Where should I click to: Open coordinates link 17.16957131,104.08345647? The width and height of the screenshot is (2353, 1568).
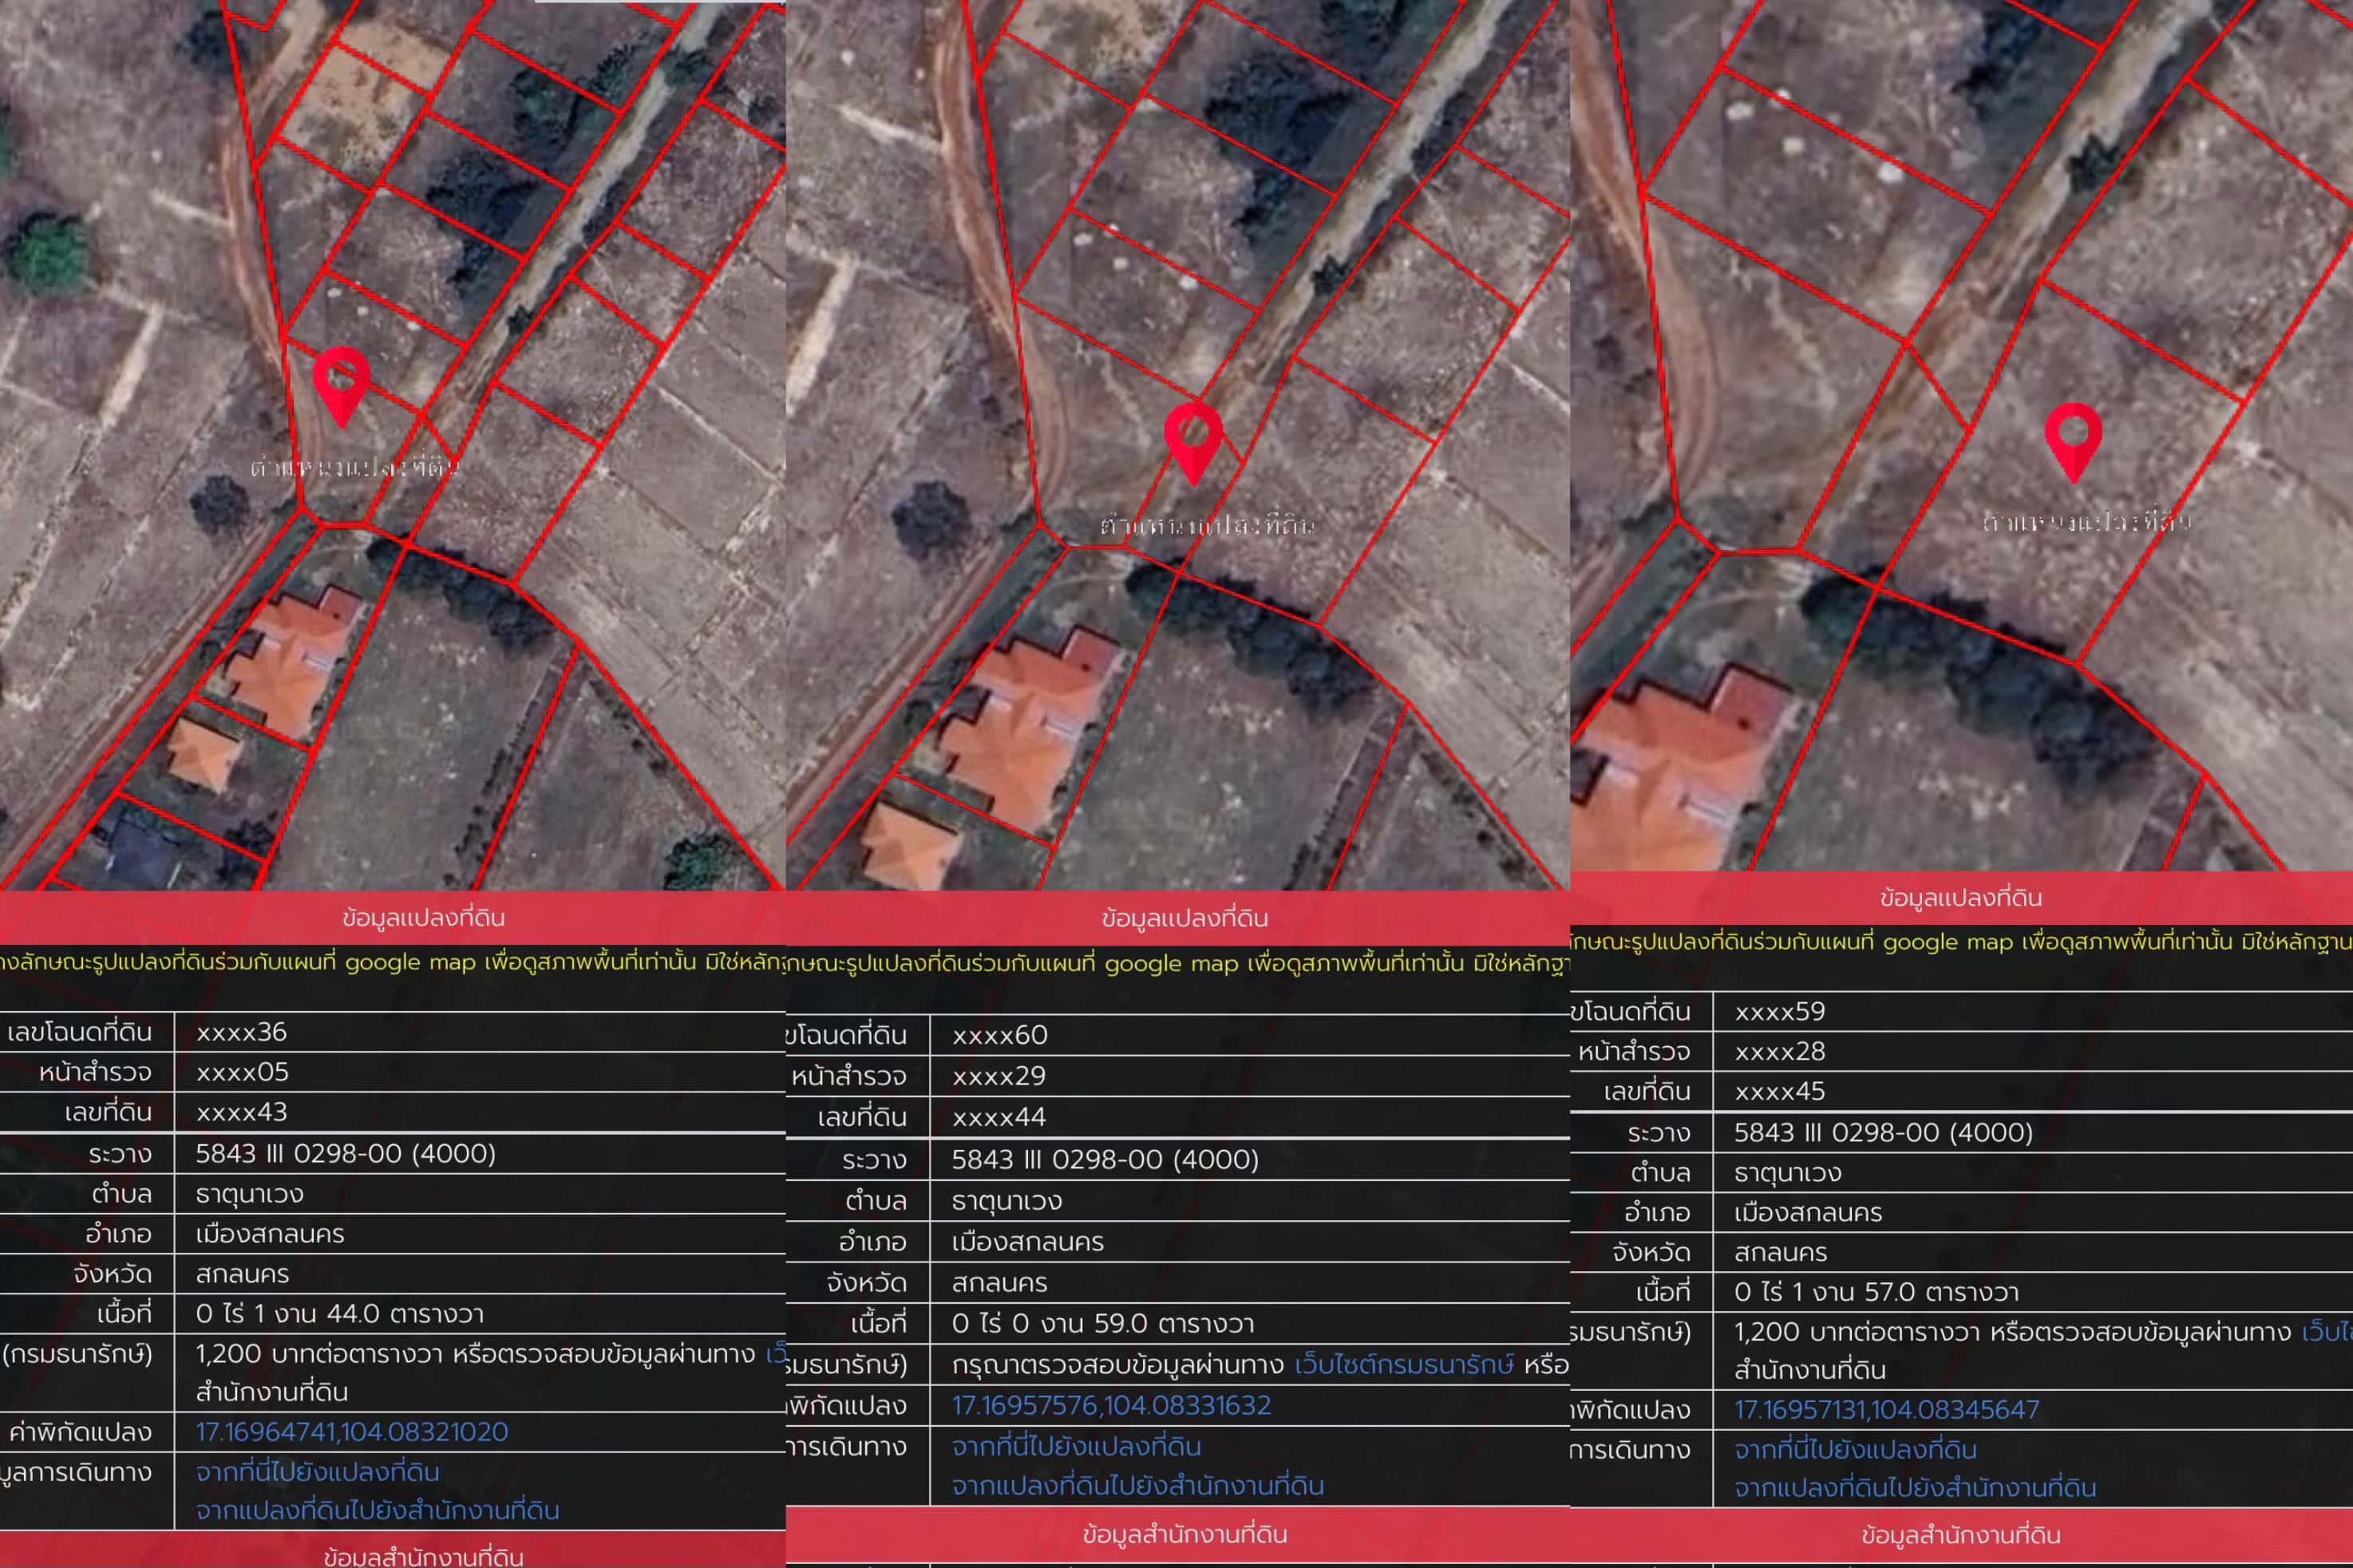coord(1886,1410)
